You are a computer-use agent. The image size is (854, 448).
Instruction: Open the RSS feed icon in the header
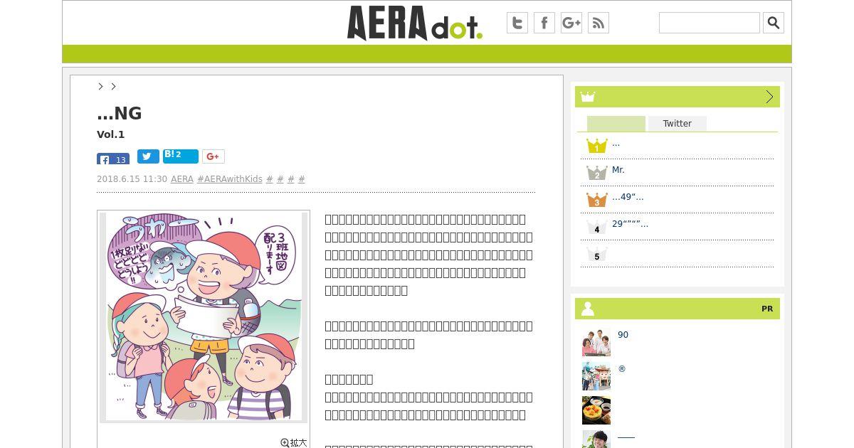[x=599, y=23]
